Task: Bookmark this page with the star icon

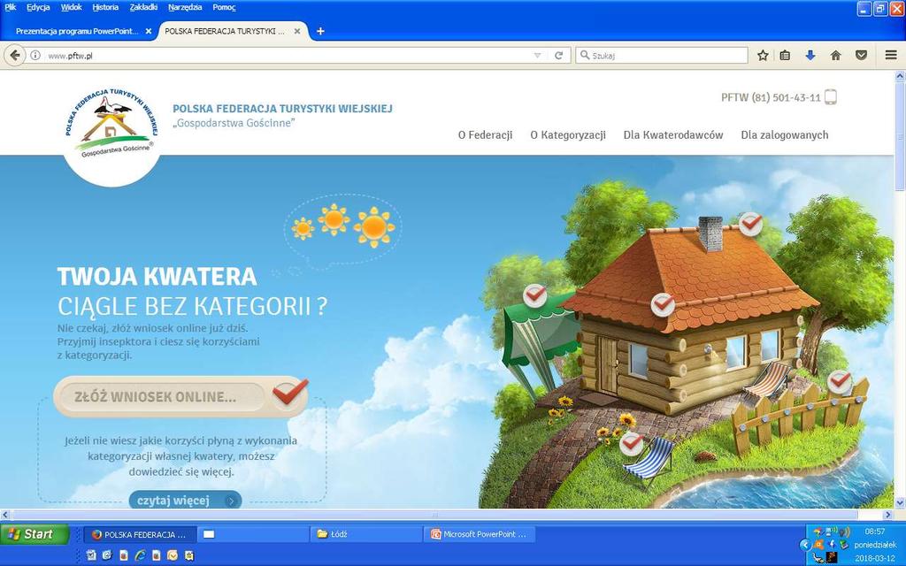Action: 763,56
